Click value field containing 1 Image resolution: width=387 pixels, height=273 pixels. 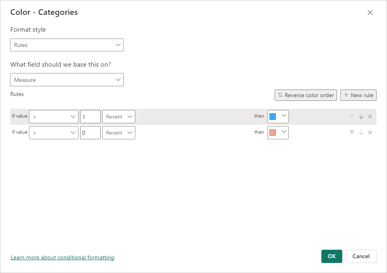click(90, 116)
